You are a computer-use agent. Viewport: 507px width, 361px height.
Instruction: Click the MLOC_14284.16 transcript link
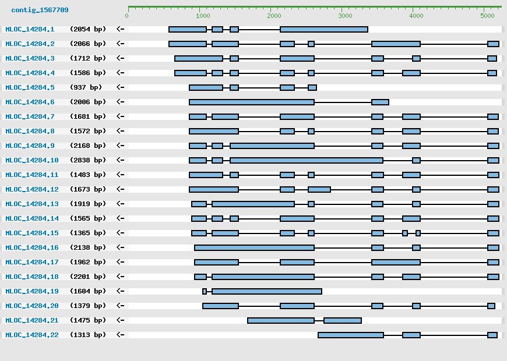click(32, 247)
